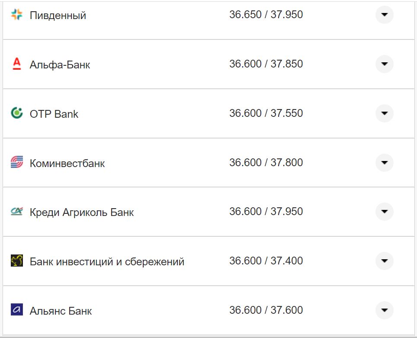Expand the Коминвестбанк details arrow
This screenshot has height=338, width=417.
pyautogui.click(x=384, y=163)
